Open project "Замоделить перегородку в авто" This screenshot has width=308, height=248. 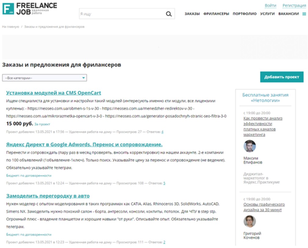click(48, 196)
